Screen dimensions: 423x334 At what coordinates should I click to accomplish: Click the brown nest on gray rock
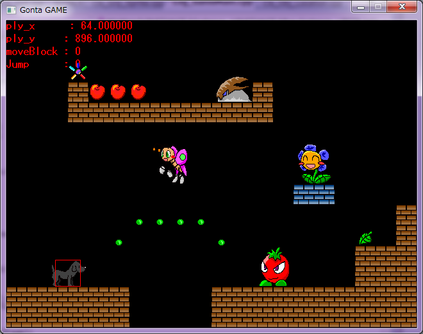coord(234,90)
